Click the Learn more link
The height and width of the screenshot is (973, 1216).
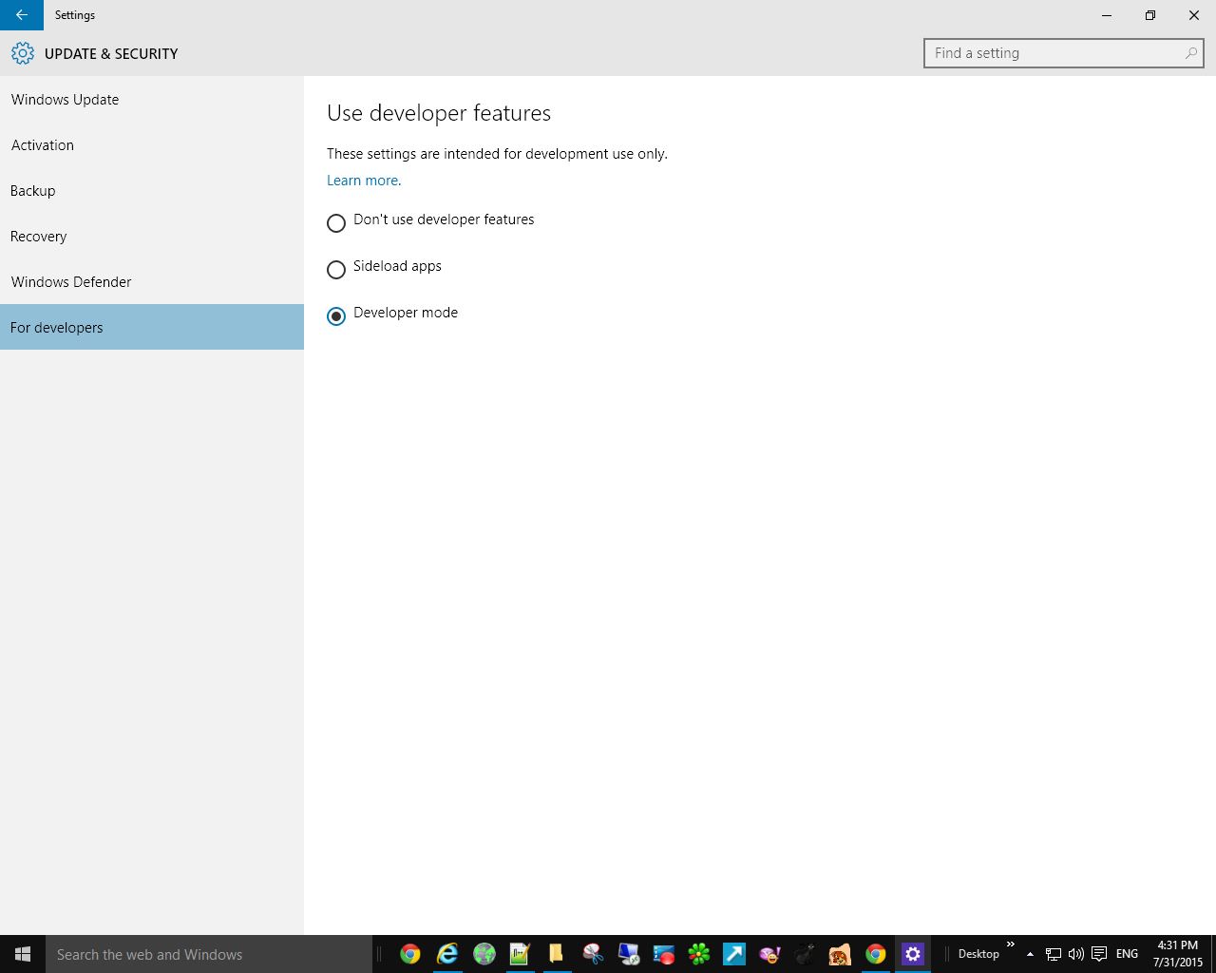363,181
